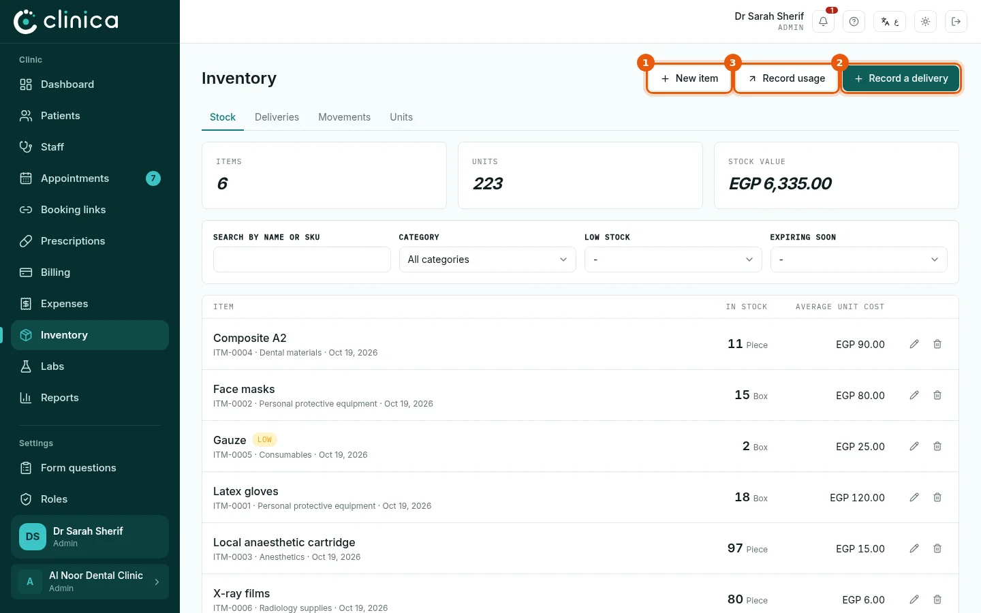Open Billing in the sidebar

pos(90,272)
